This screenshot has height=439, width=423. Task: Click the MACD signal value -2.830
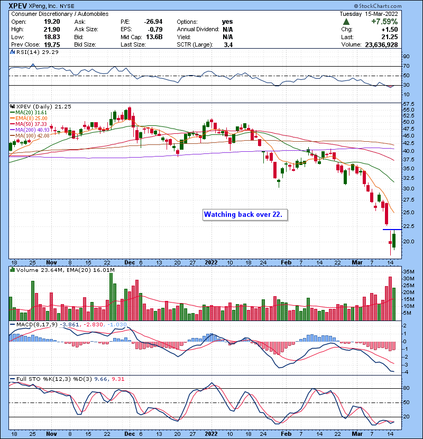[93, 325]
